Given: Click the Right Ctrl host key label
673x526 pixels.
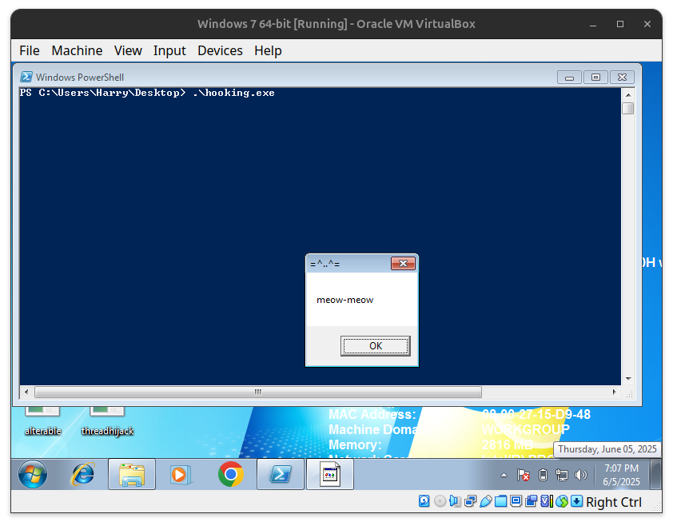Looking at the screenshot, I should [x=614, y=502].
